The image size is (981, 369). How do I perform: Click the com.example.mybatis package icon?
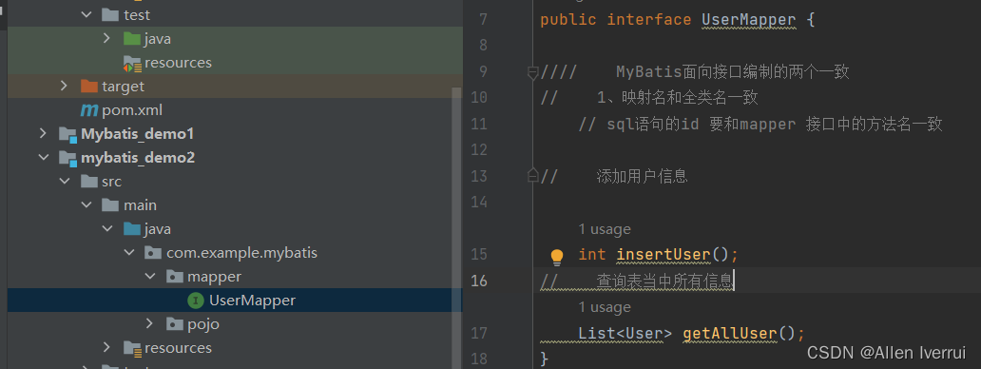[x=153, y=253]
